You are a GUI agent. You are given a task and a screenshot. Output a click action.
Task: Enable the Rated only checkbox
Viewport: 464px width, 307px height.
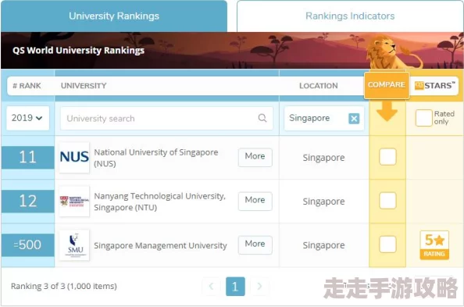pyautogui.click(x=423, y=118)
